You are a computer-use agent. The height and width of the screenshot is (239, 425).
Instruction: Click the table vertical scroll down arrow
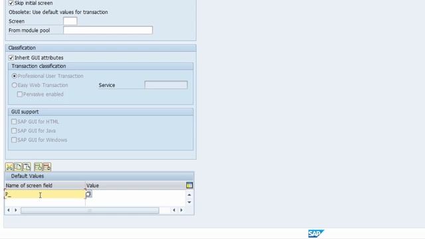pyautogui.click(x=189, y=202)
